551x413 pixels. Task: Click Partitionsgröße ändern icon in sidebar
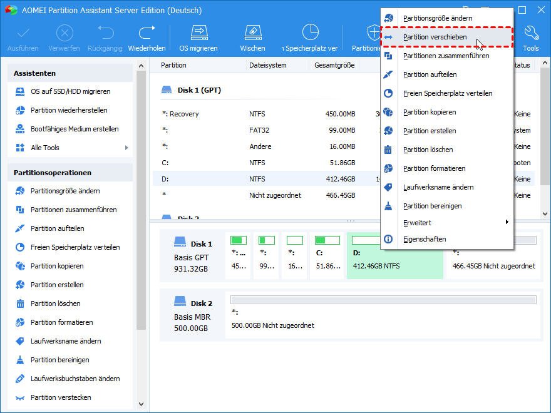(x=20, y=191)
